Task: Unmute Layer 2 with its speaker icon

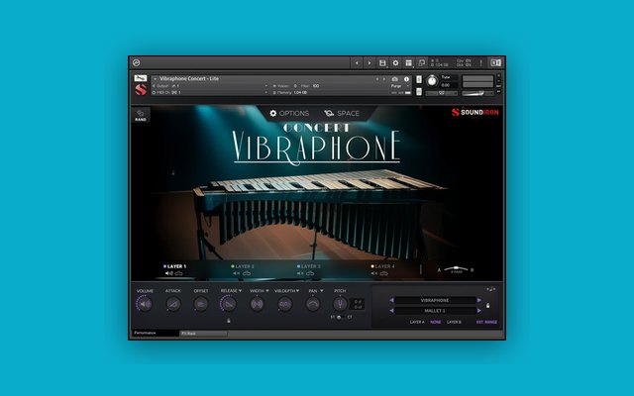Action: (x=236, y=273)
